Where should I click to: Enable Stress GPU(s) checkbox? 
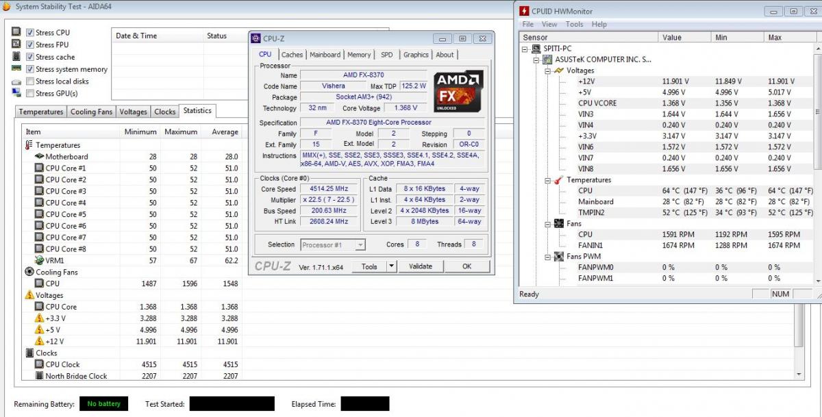30,93
